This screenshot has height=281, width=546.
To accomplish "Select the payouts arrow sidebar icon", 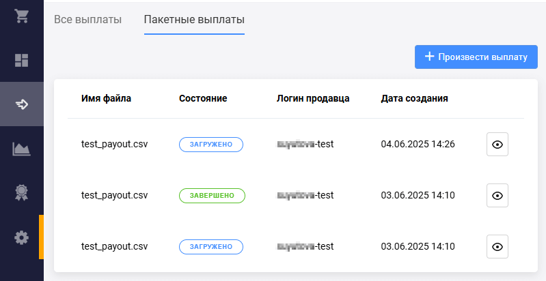I will pyautogui.click(x=21, y=104).
